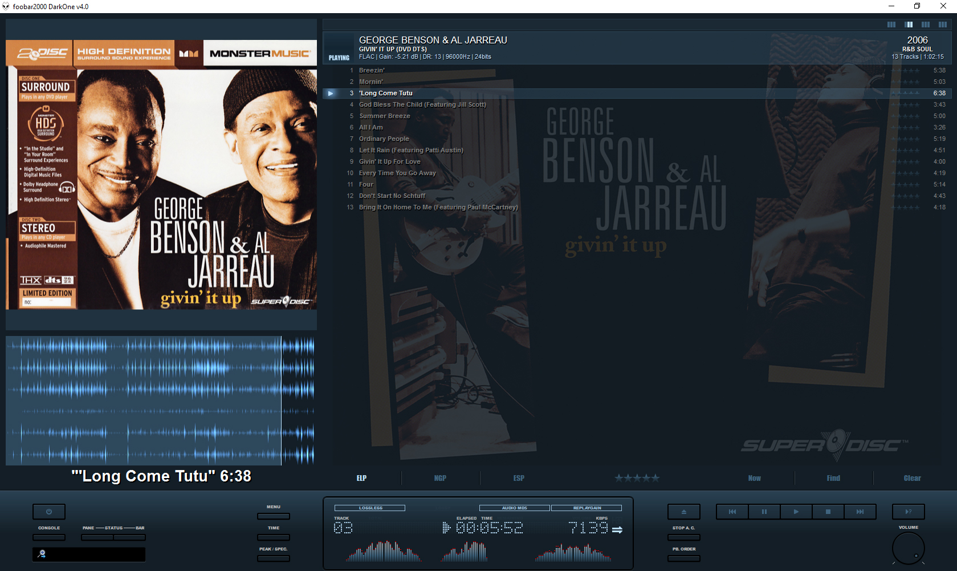Click the random play button
The width and height of the screenshot is (957, 571).
[x=909, y=512]
